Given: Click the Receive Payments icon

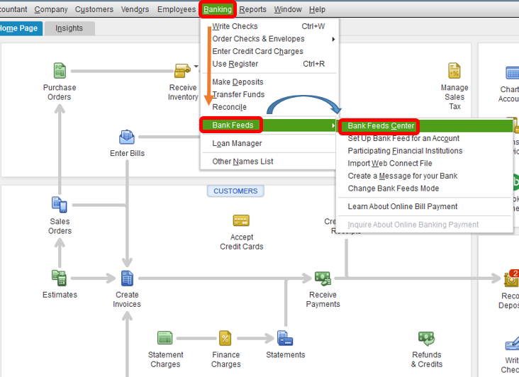Looking at the screenshot, I should click(x=323, y=278).
